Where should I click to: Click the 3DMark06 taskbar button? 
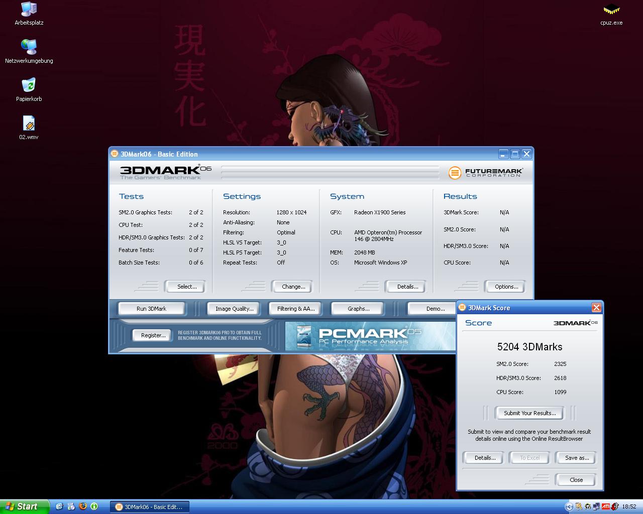coord(149,507)
